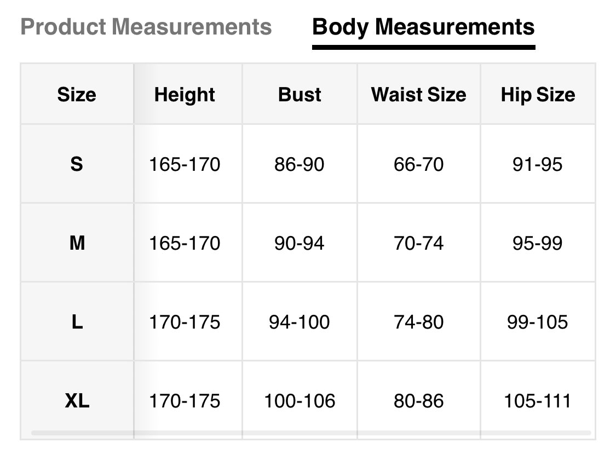Click the Bust column header
The width and height of the screenshot is (616, 454).
pos(300,95)
